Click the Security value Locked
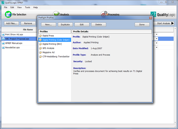This screenshot has height=129, width=178. click(x=88, y=61)
